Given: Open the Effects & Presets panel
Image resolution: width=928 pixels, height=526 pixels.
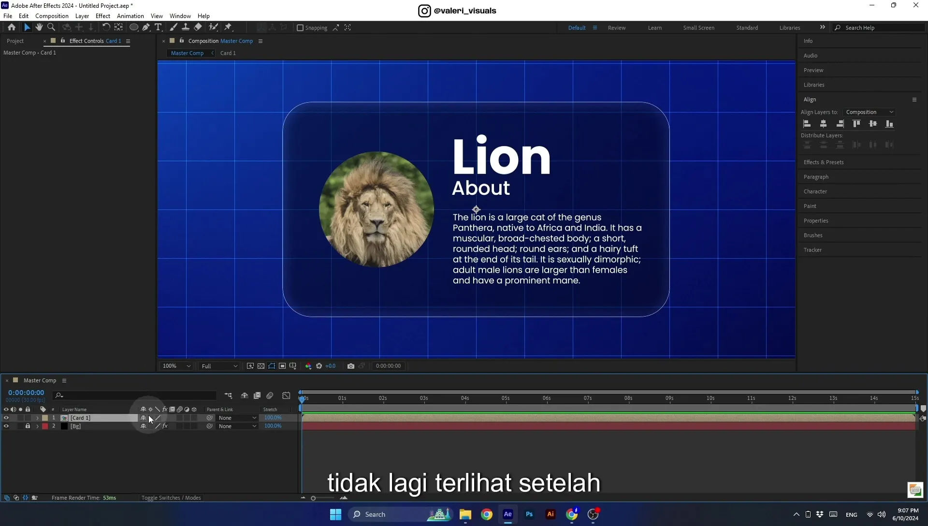Looking at the screenshot, I should point(824,162).
